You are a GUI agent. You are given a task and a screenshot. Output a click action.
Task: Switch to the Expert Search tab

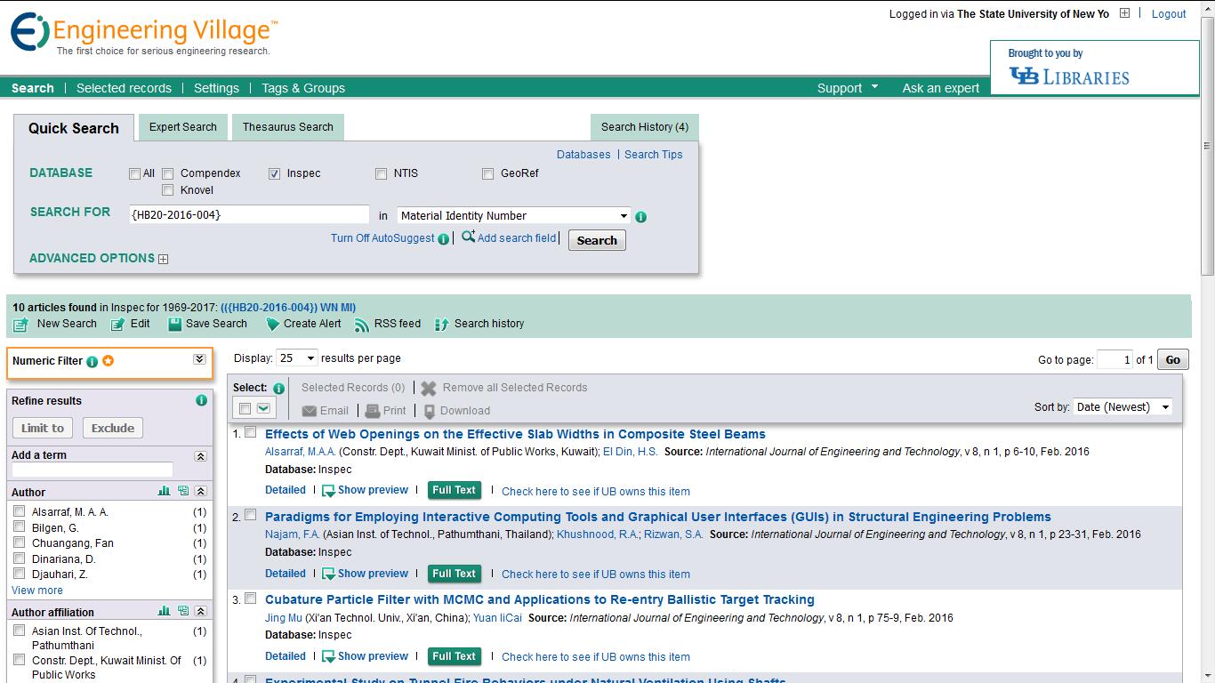[183, 126]
